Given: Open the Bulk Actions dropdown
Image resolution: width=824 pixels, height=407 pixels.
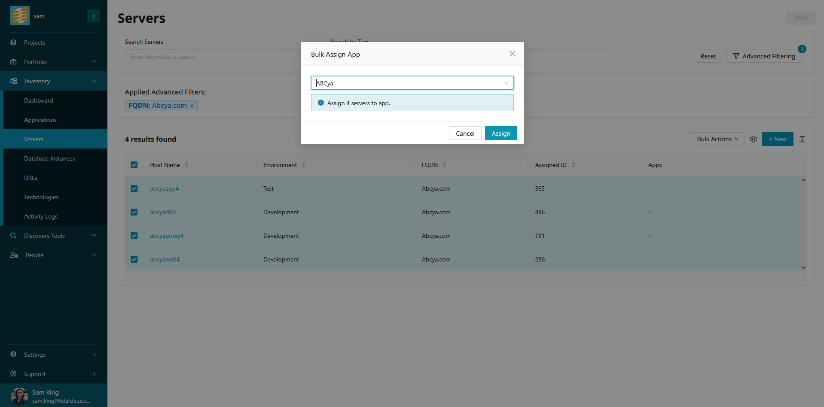Looking at the screenshot, I should coord(717,139).
